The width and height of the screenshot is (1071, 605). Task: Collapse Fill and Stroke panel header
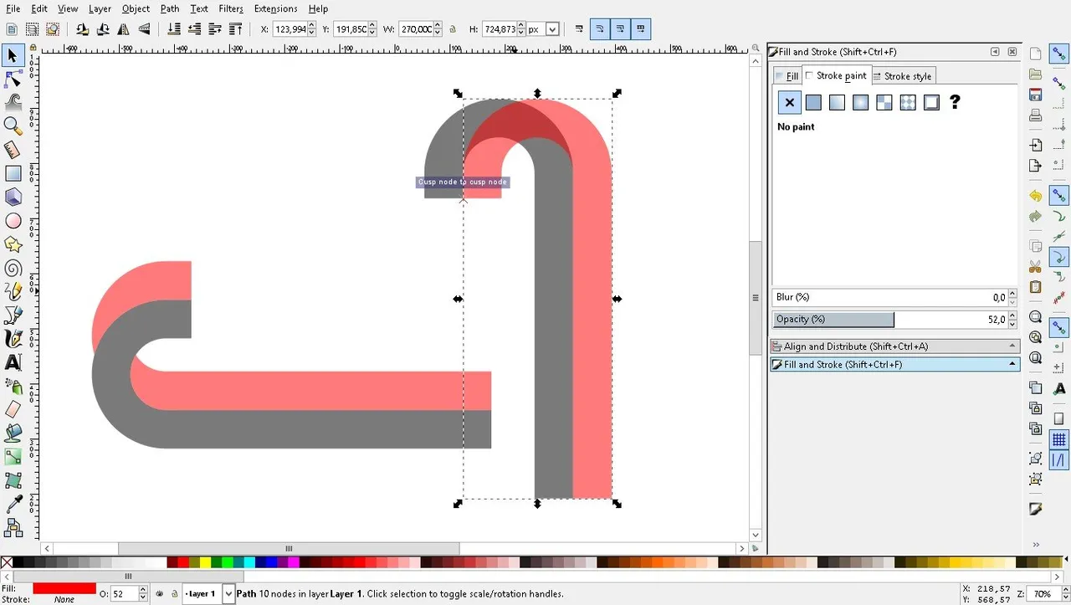[894, 365]
